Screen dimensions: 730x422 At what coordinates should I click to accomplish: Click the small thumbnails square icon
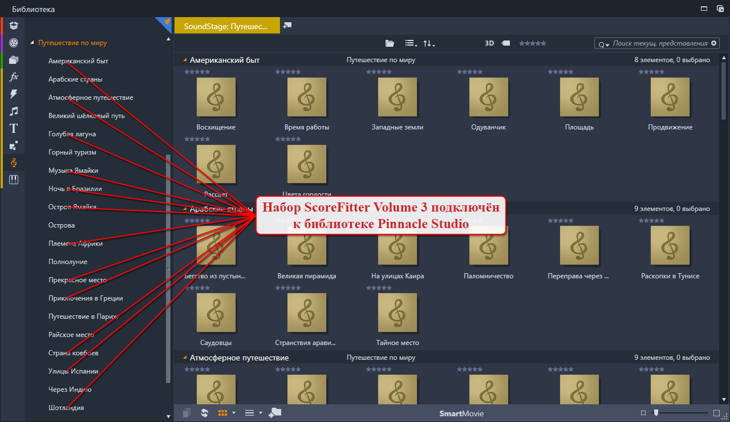pos(643,413)
